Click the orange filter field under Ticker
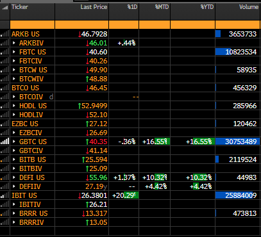Viewport: 261px width, 237px height. pos(32,25)
